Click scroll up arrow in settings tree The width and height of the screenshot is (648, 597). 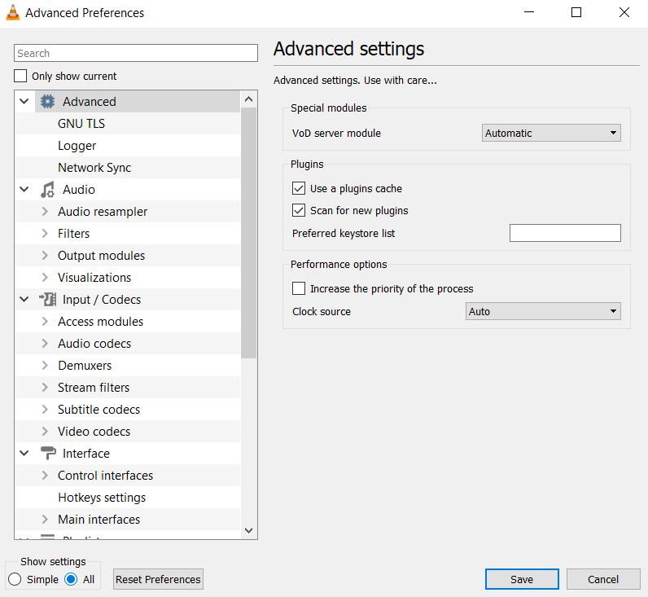point(249,99)
